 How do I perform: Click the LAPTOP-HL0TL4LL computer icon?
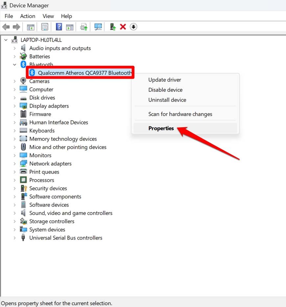[x=14, y=40]
